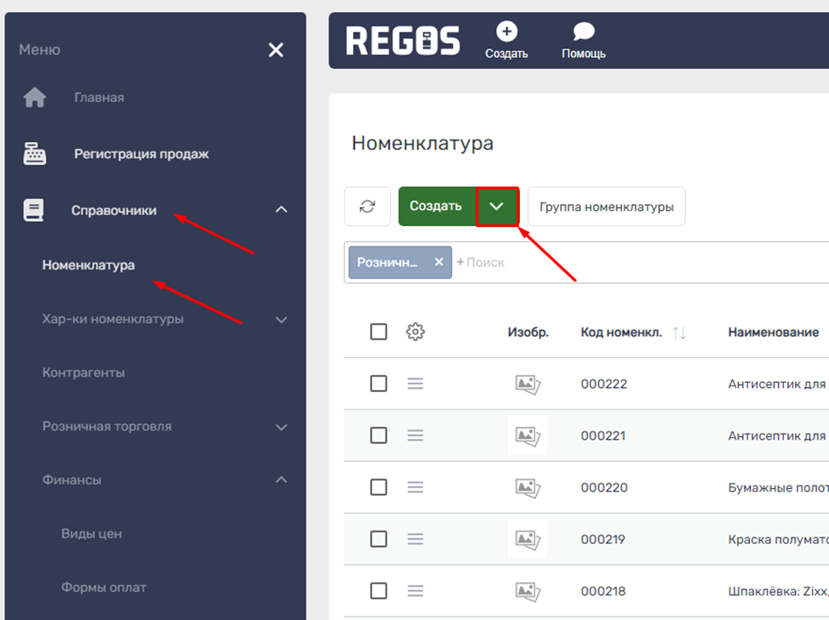Click the Группа номенклатуры button
The image size is (829, 620).
[606, 207]
